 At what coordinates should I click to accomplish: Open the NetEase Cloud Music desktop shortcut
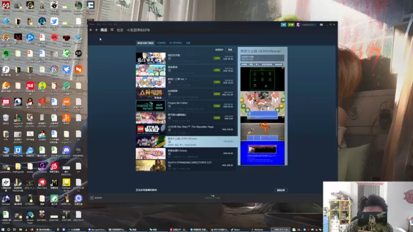(x=54, y=167)
